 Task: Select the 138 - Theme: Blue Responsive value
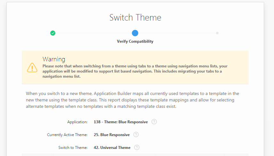(121, 122)
